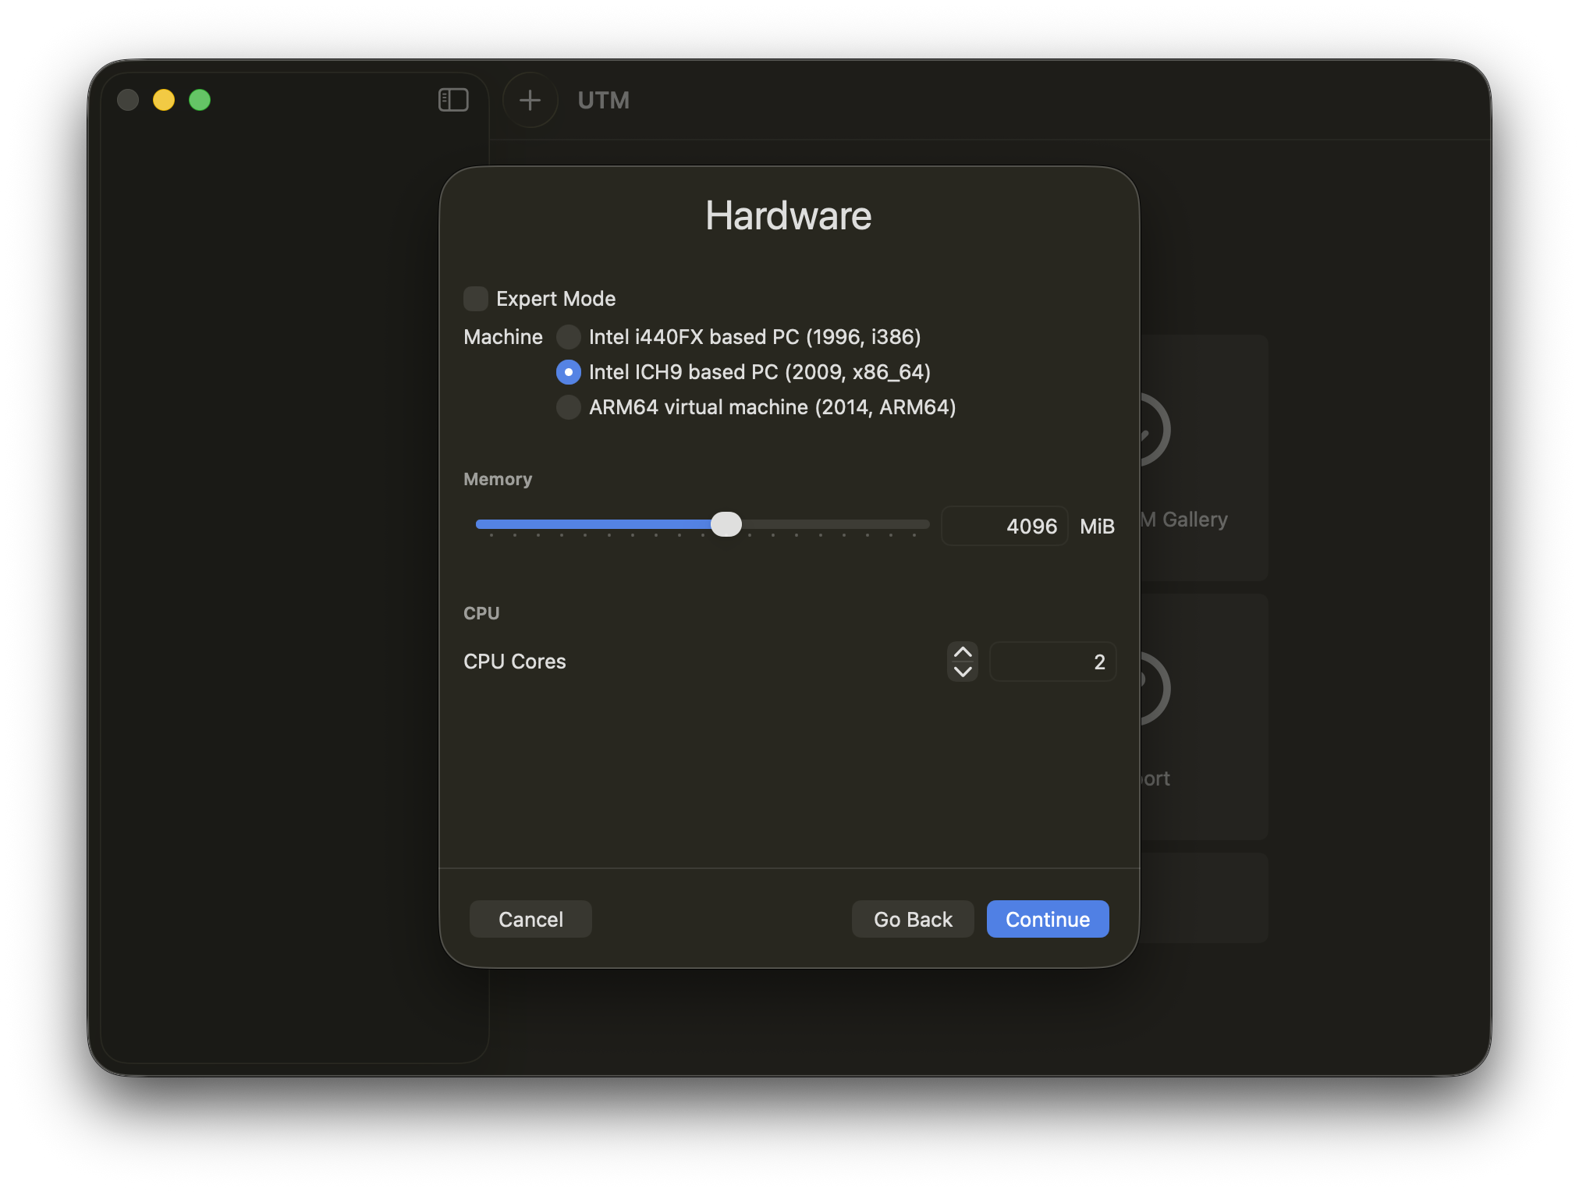Edit the CPU Cores value field
1579x1192 pixels.
(1052, 661)
